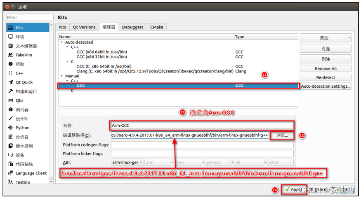361x198 pixels.
Task: Select the Kits category icon in sidebar
Action: (x=11, y=28)
